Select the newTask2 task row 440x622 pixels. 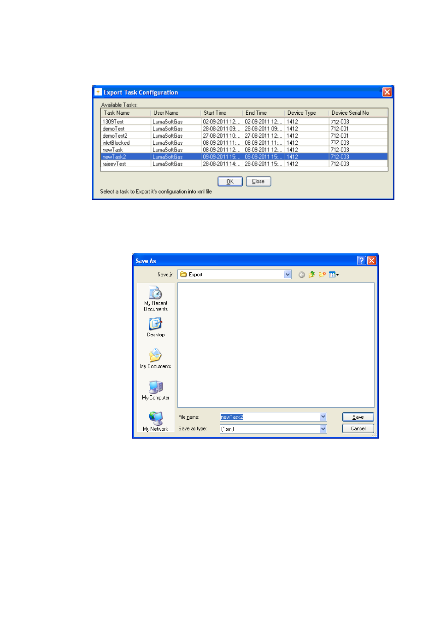click(244, 157)
